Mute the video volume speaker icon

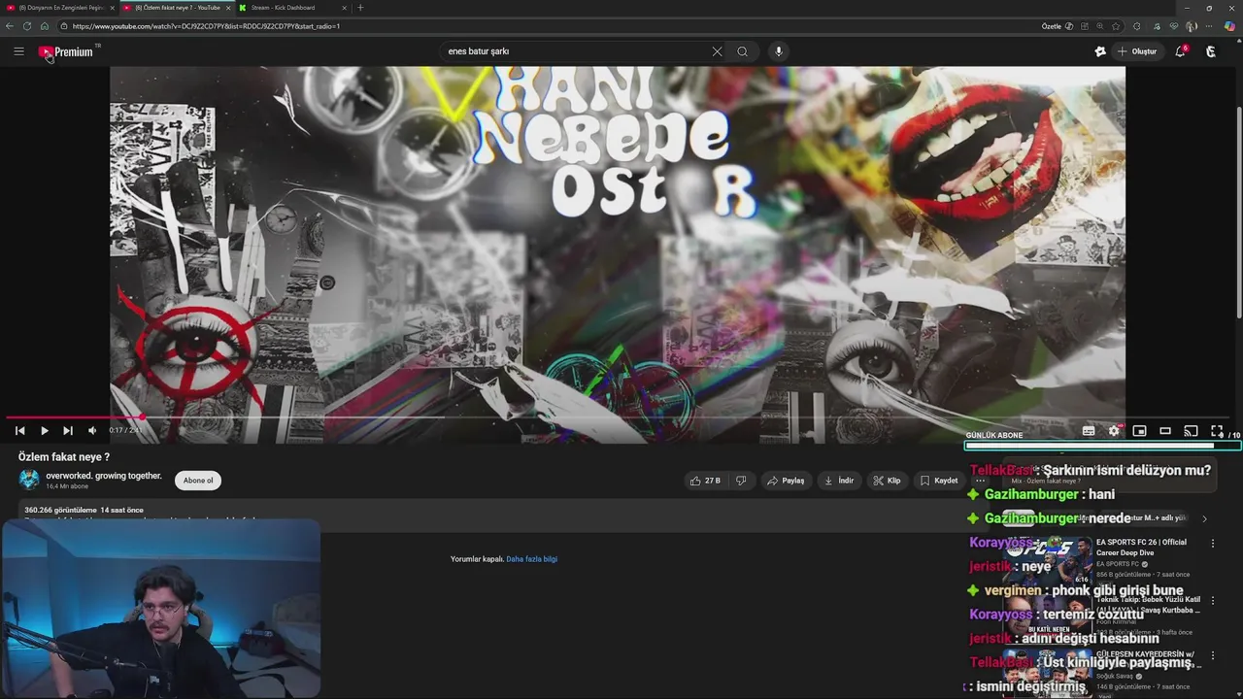92,430
